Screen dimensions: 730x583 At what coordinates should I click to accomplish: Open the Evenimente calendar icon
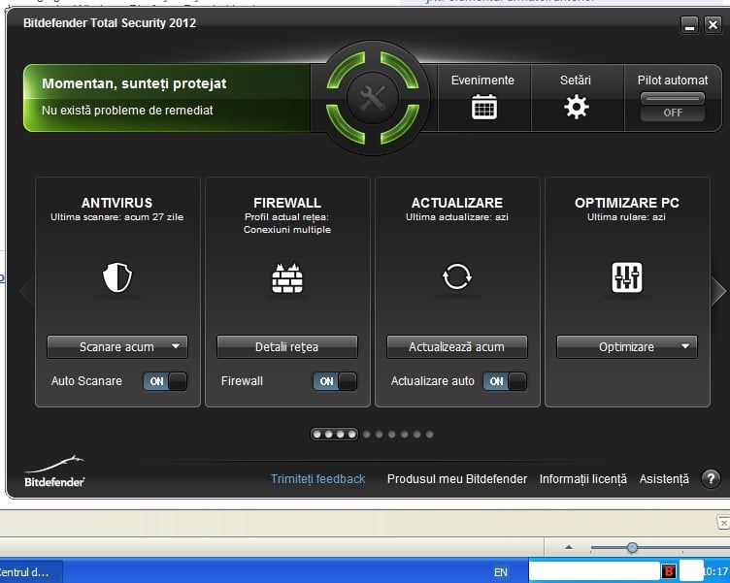point(483,107)
